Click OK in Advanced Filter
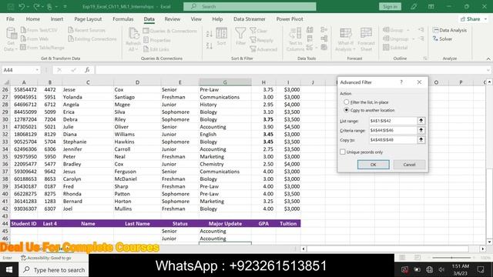 click(x=373, y=165)
